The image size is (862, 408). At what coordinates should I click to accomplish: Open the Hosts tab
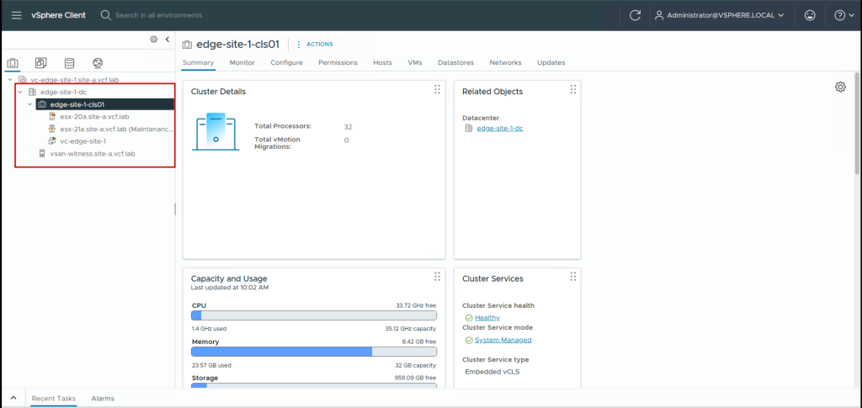(383, 62)
